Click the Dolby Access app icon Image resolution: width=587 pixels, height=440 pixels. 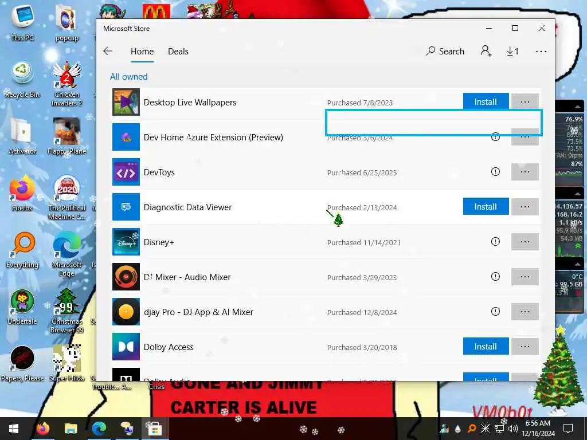click(126, 347)
